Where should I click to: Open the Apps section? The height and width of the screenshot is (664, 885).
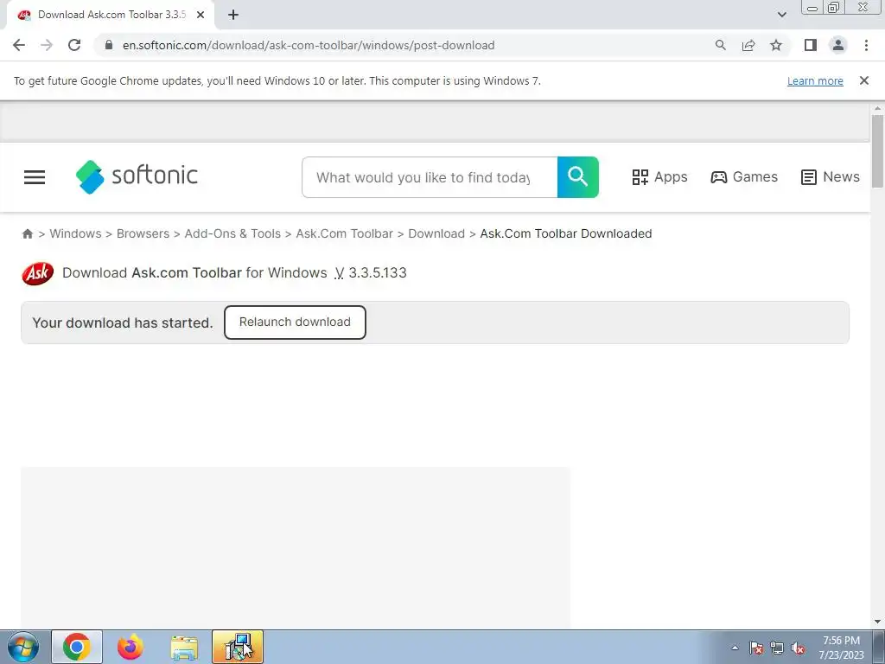pyautogui.click(x=659, y=176)
